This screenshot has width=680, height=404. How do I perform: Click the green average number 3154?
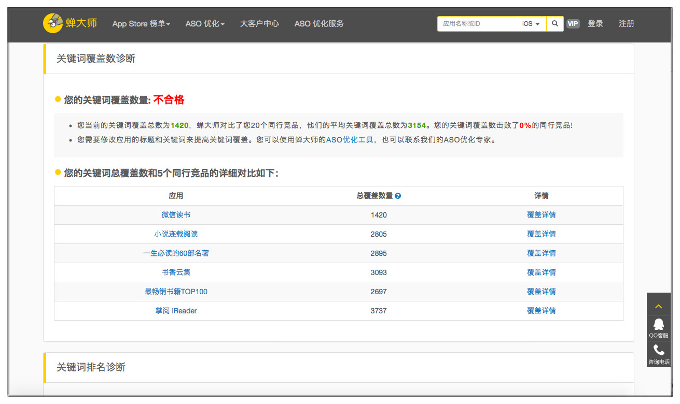point(417,125)
